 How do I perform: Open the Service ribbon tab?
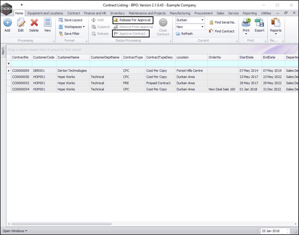(x=234, y=13)
